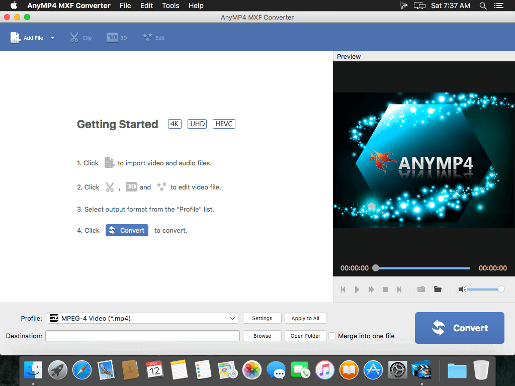
Task: Skip to previous in preview controls
Action: coord(343,289)
